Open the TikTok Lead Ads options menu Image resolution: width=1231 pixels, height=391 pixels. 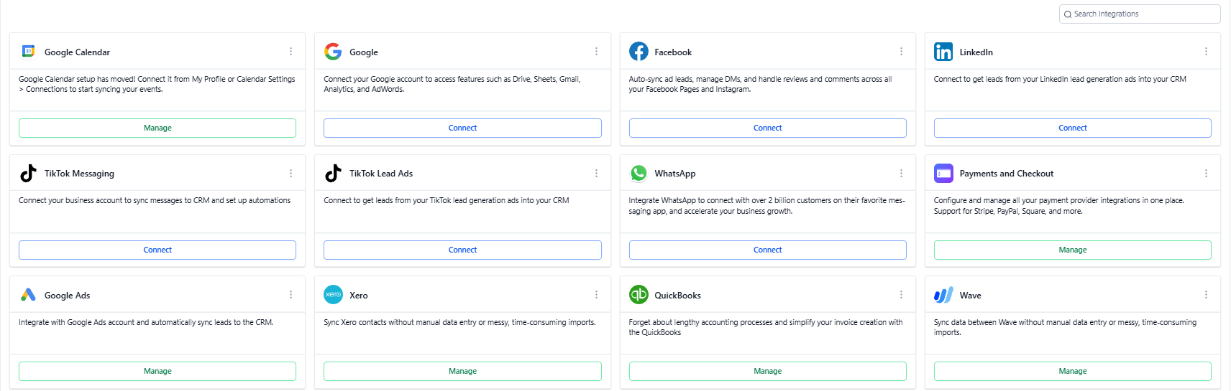596,173
